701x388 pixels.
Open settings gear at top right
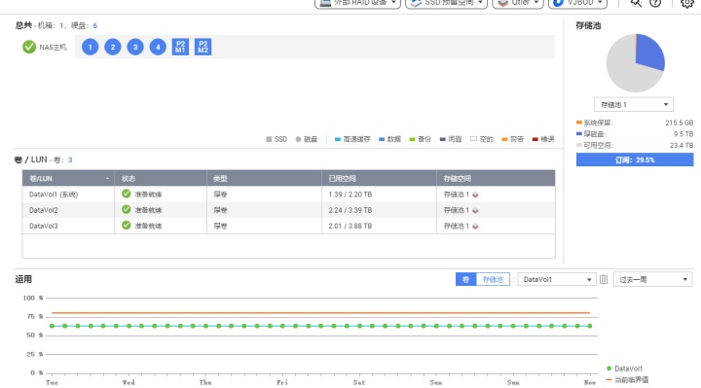point(686,3)
